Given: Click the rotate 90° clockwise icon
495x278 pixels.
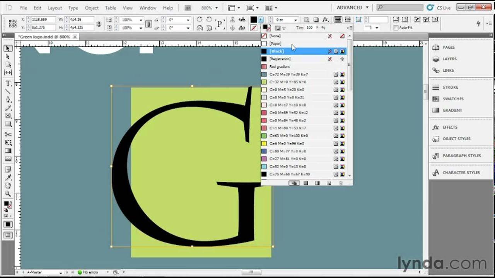Looking at the screenshot, I should (200, 20).
